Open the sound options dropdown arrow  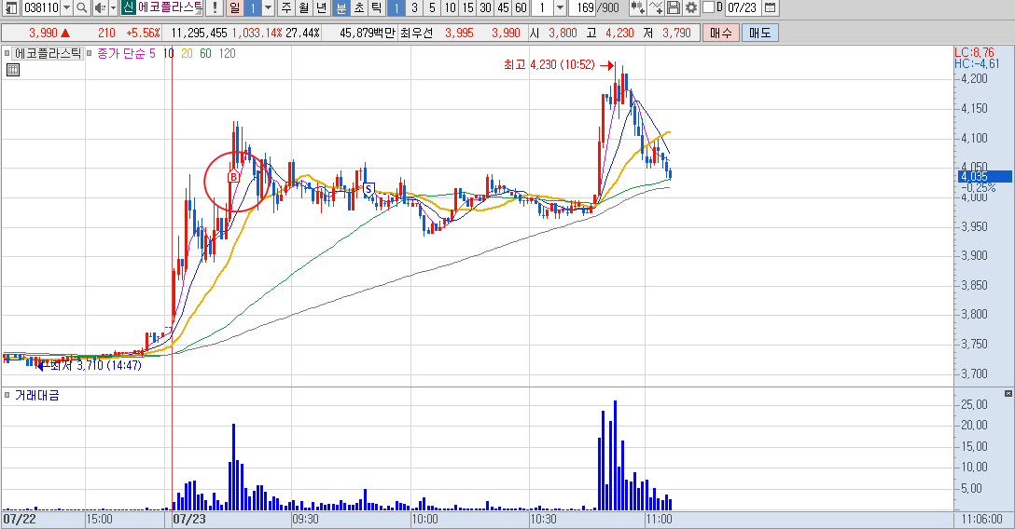click(x=113, y=7)
